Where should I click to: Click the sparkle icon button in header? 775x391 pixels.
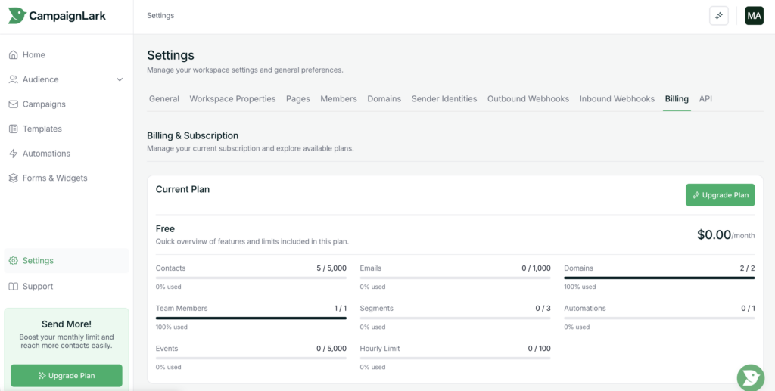718,16
